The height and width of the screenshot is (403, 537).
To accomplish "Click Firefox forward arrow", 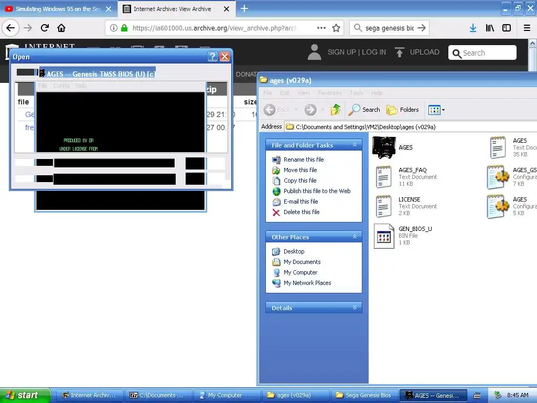I will [x=28, y=28].
